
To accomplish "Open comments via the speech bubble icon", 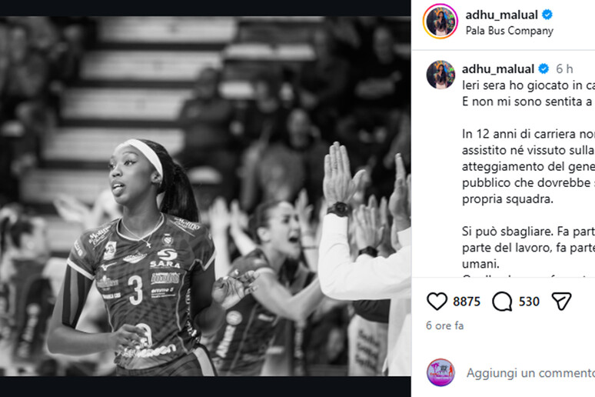I will 502,302.
